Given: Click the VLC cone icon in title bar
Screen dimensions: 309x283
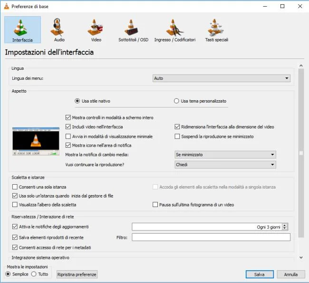Looking at the screenshot, I should pos(7,6).
